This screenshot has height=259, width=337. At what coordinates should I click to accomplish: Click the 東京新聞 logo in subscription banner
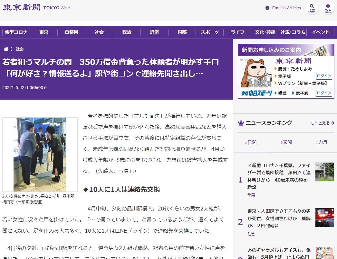pyautogui.click(x=293, y=61)
